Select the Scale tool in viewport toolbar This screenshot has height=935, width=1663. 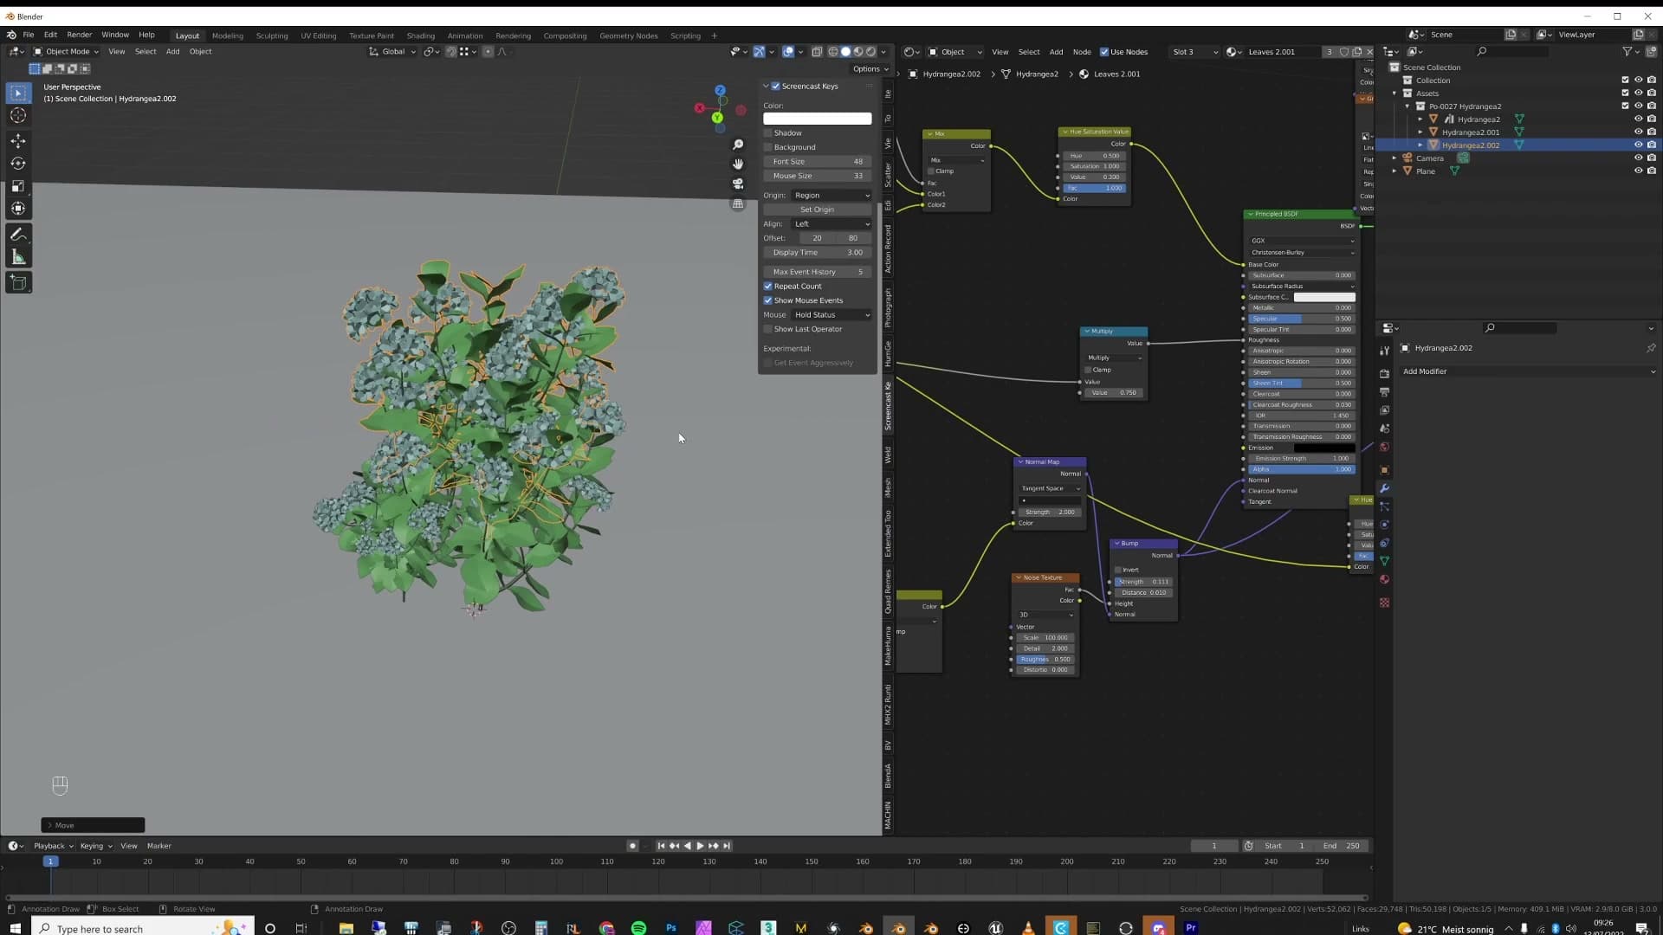18,186
